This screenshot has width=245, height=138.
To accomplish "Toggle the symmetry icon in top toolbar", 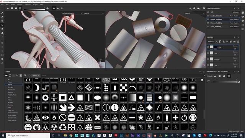I will point(54,8).
